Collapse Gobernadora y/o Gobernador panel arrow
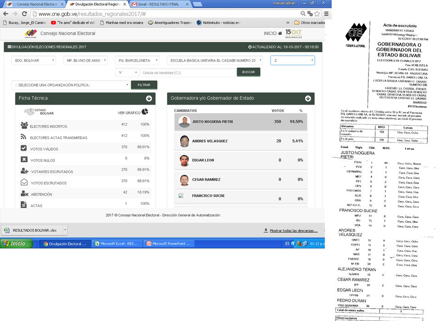 [x=308, y=98]
